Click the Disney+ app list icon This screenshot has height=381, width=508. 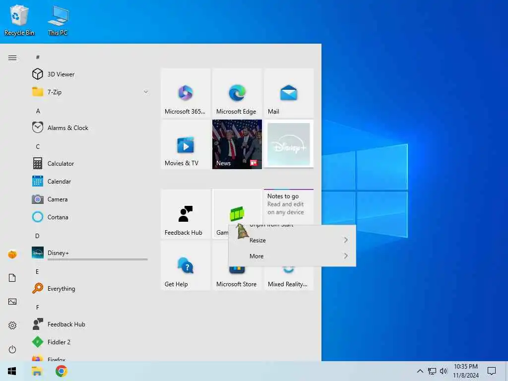tap(38, 253)
